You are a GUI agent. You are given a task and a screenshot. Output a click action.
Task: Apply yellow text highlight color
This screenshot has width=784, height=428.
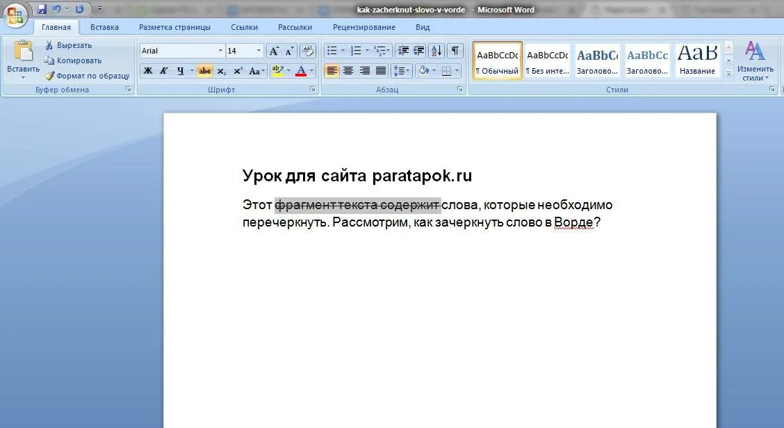(x=277, y=71)
